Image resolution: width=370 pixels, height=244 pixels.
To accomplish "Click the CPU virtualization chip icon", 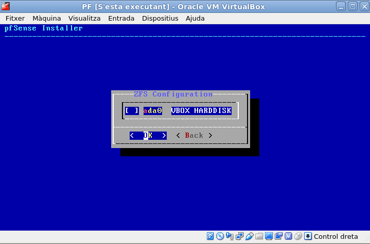I will 288,236.
